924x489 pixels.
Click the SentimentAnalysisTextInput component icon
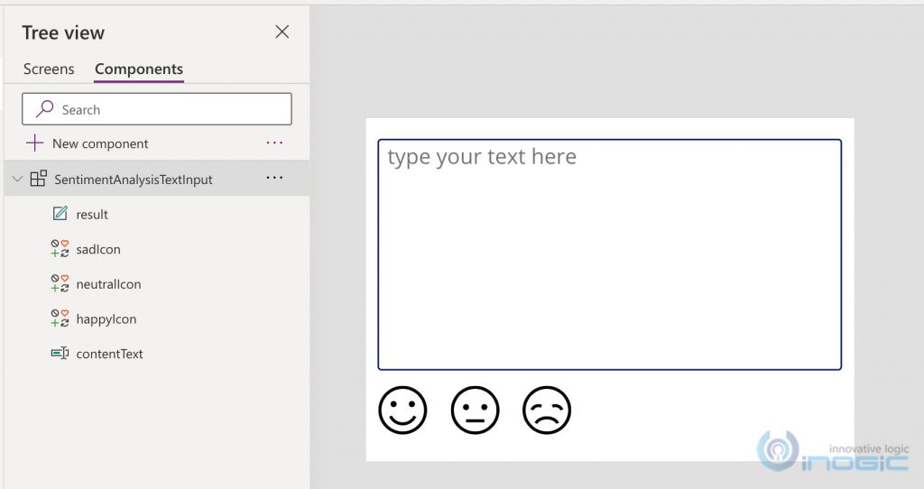[38, 179]
